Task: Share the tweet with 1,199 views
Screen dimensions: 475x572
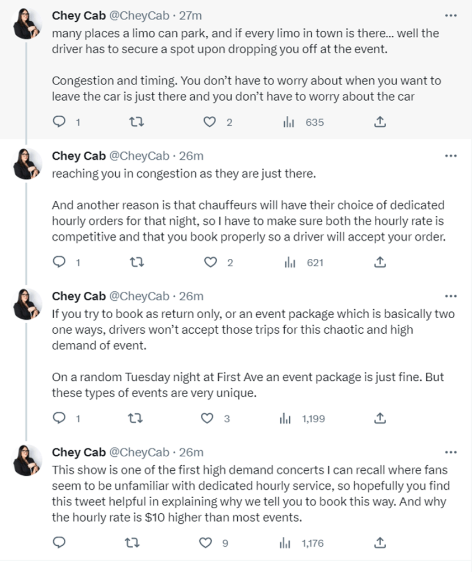Action: pos(380,418)
